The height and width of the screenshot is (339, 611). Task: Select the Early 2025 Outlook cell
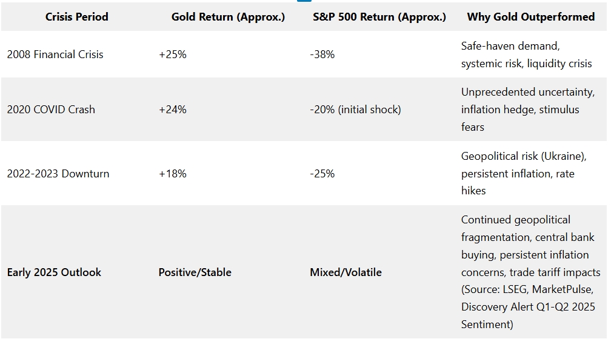pos(54,272)
